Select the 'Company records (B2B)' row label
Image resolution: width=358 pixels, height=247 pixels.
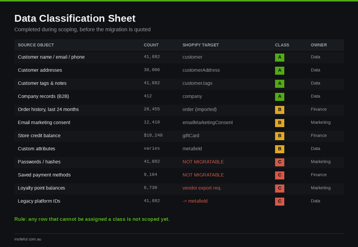pyautogui.click(x=44, y=96)
